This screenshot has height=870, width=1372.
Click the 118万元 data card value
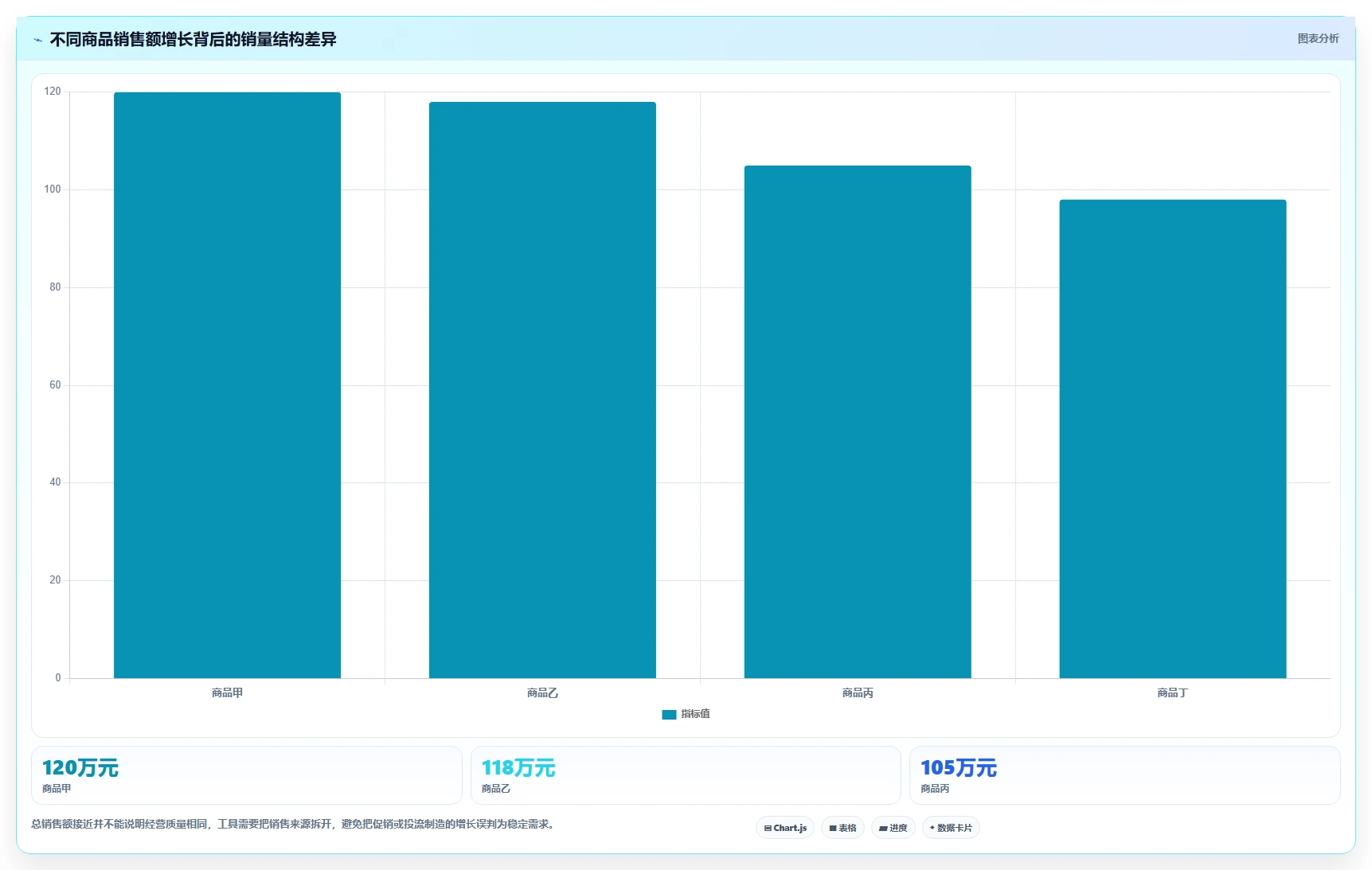click(518, 768)
